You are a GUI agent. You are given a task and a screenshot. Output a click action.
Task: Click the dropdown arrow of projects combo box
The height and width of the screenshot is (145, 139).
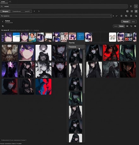pos(111,16)
